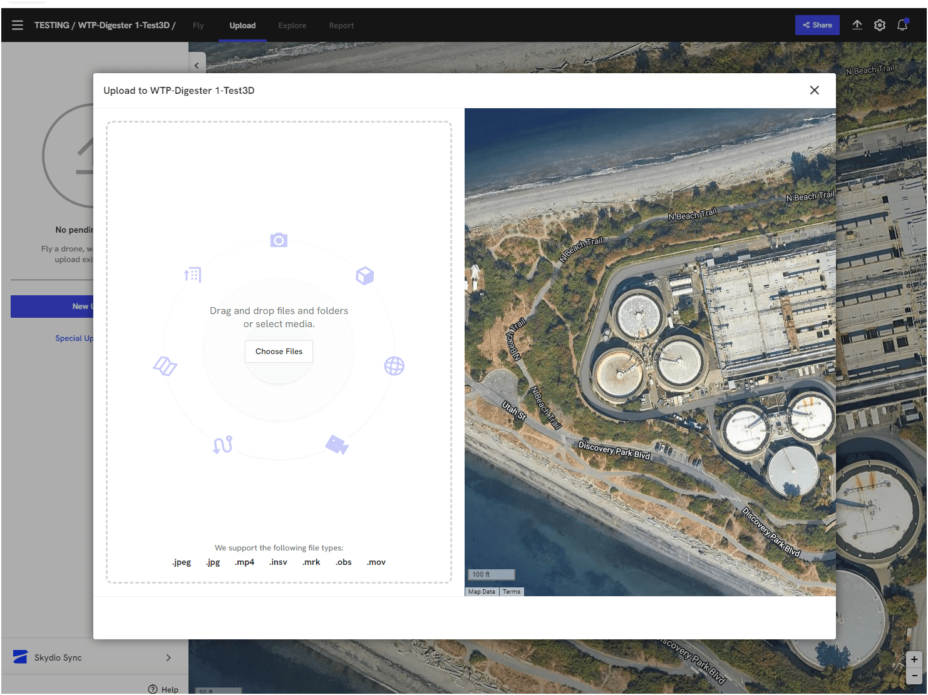Click the dialog title 'Upload to WTP-Digester 1-Test3D'
928x695 pixels.
(179, 91)
